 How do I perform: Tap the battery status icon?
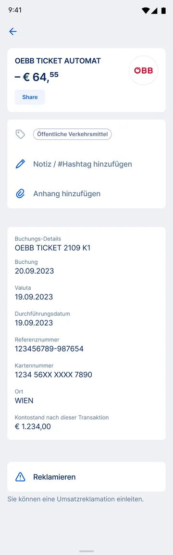pos(163,11)
